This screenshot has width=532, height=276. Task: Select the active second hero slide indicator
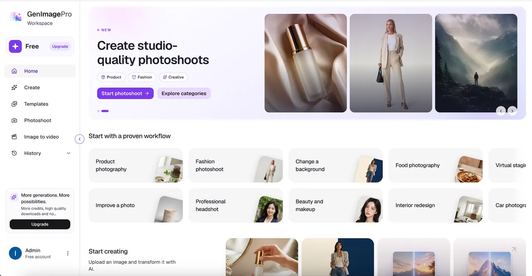[x=105, y=111]
